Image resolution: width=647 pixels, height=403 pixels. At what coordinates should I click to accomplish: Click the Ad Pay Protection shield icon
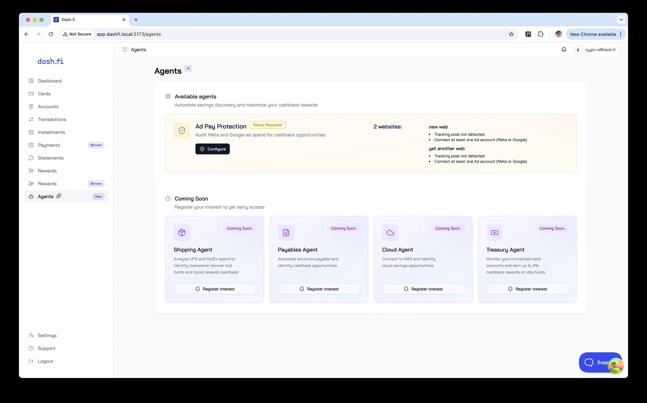(182, 130)
